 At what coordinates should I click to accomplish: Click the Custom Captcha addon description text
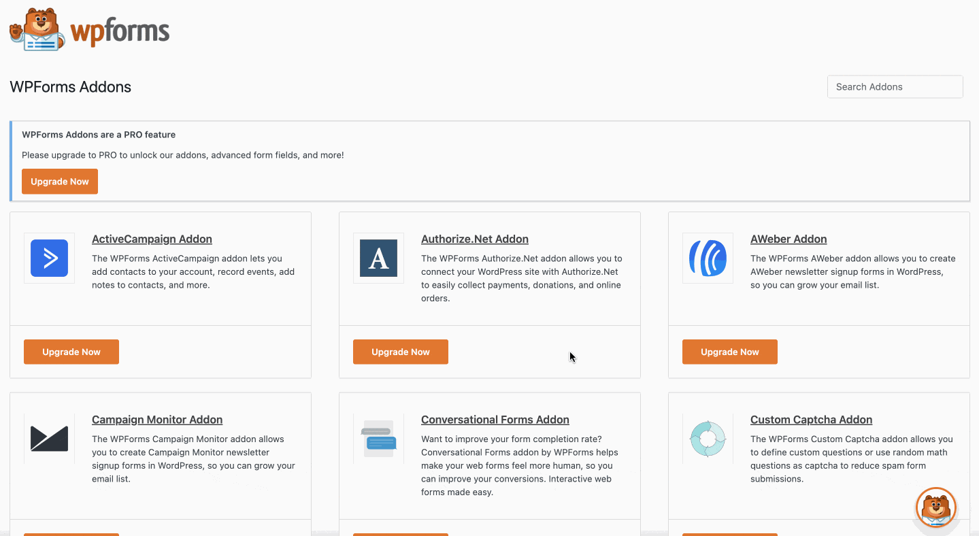click(x=852, y=459)
